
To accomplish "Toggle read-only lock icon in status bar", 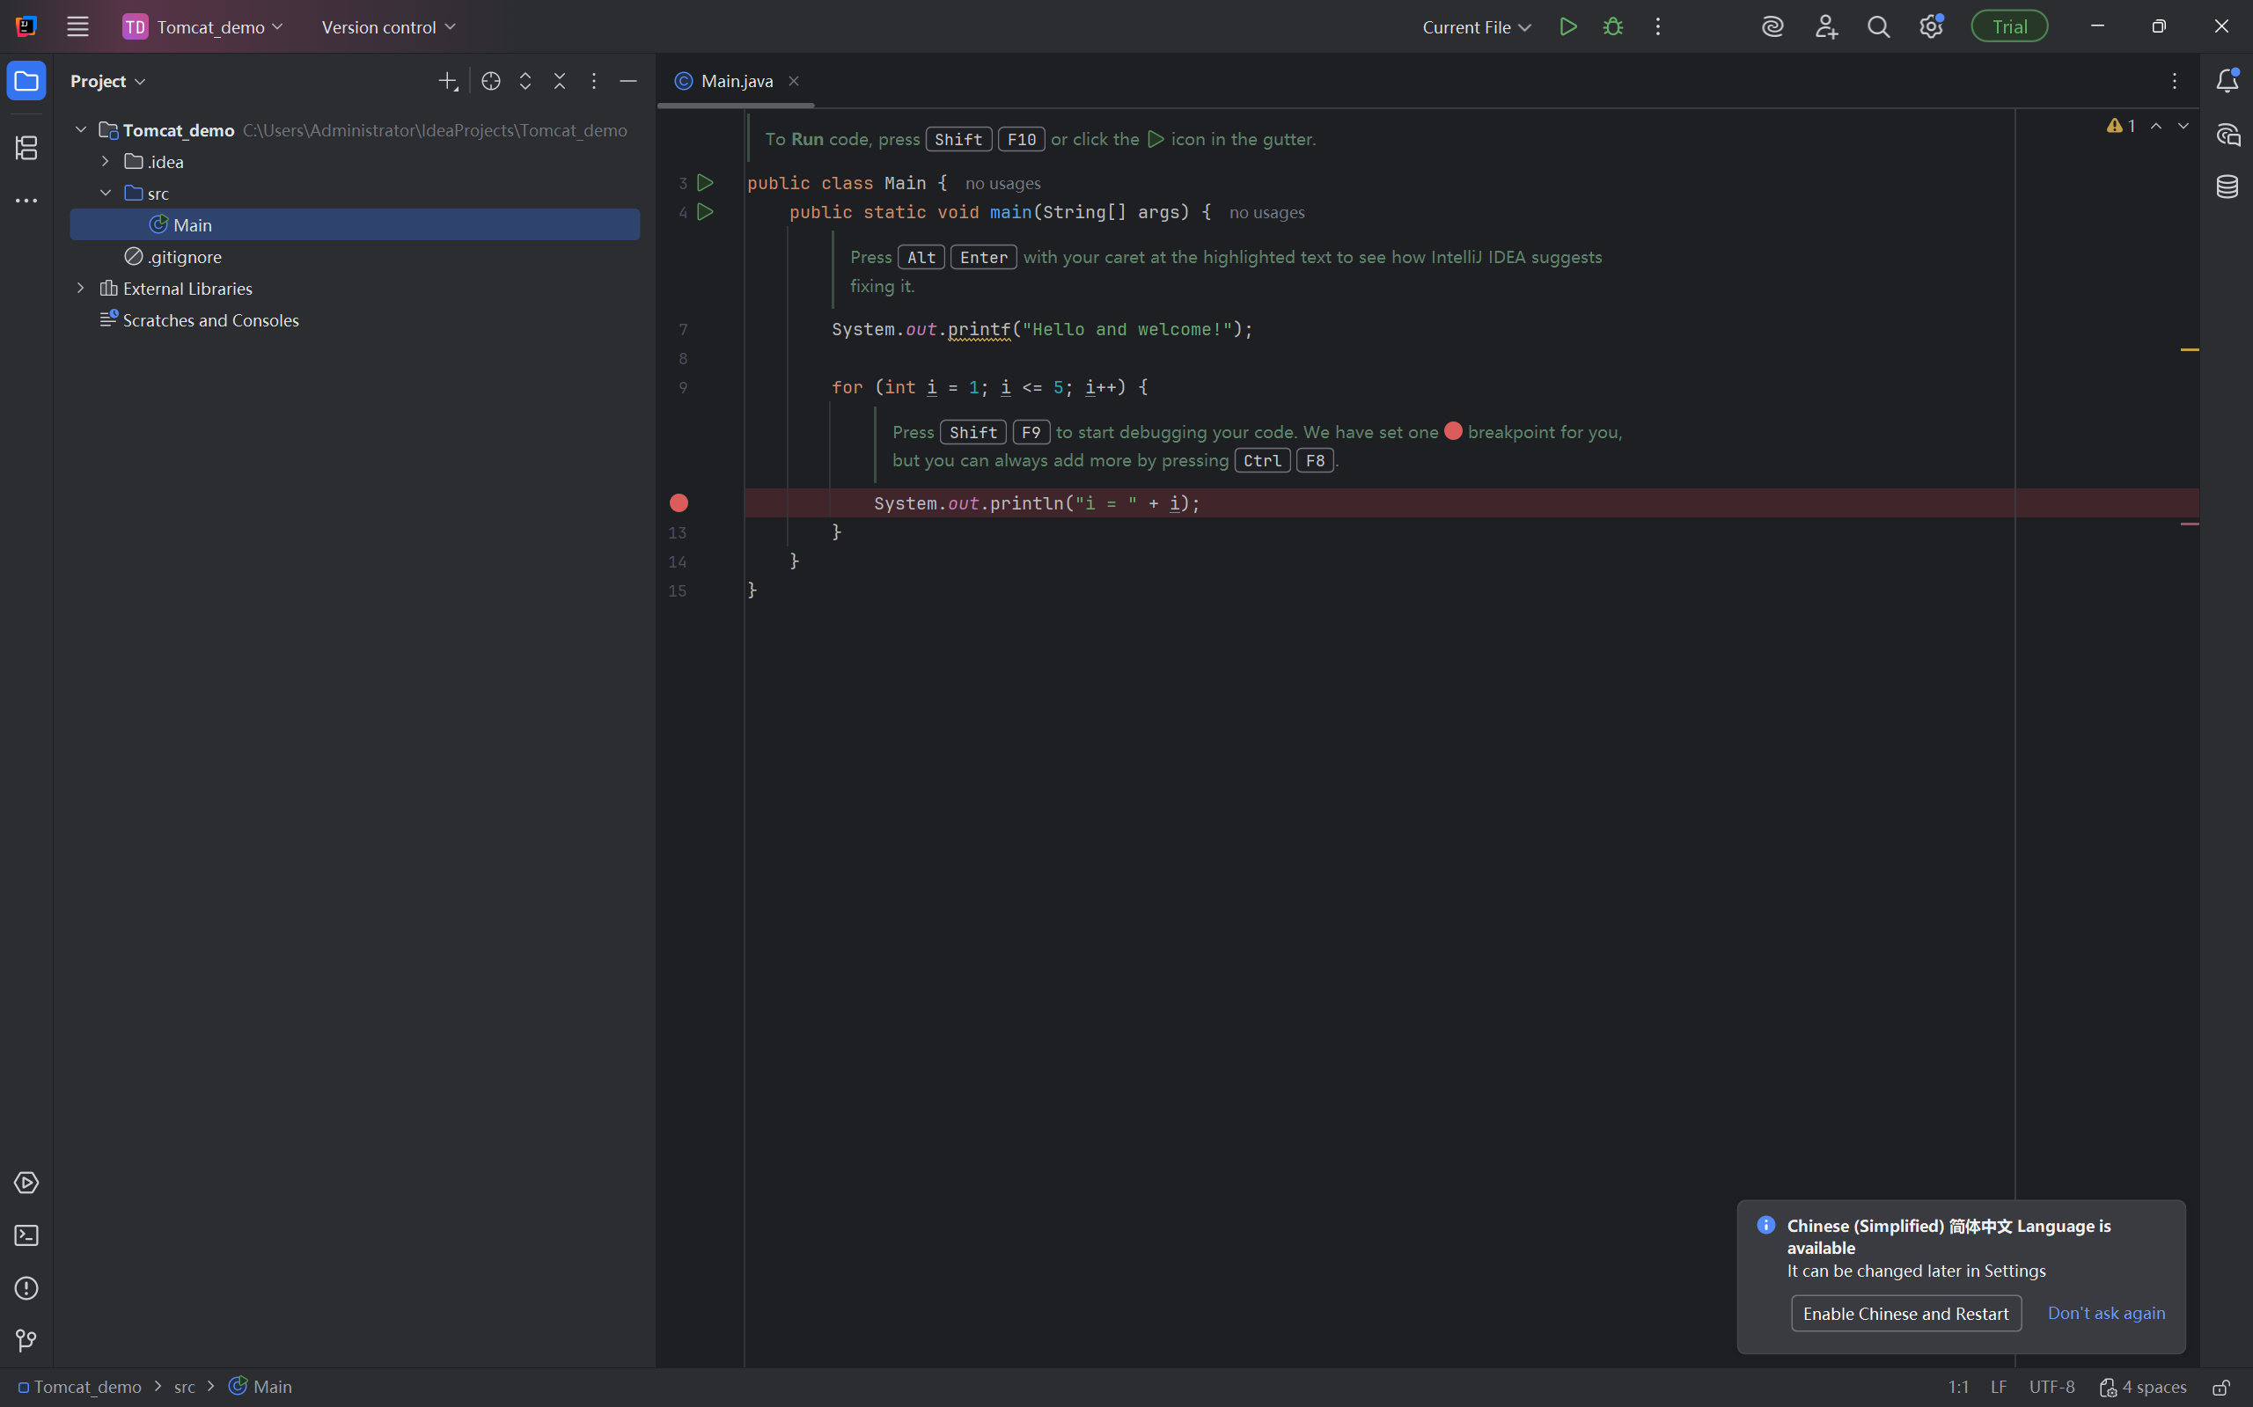I will point(2220,1387).
